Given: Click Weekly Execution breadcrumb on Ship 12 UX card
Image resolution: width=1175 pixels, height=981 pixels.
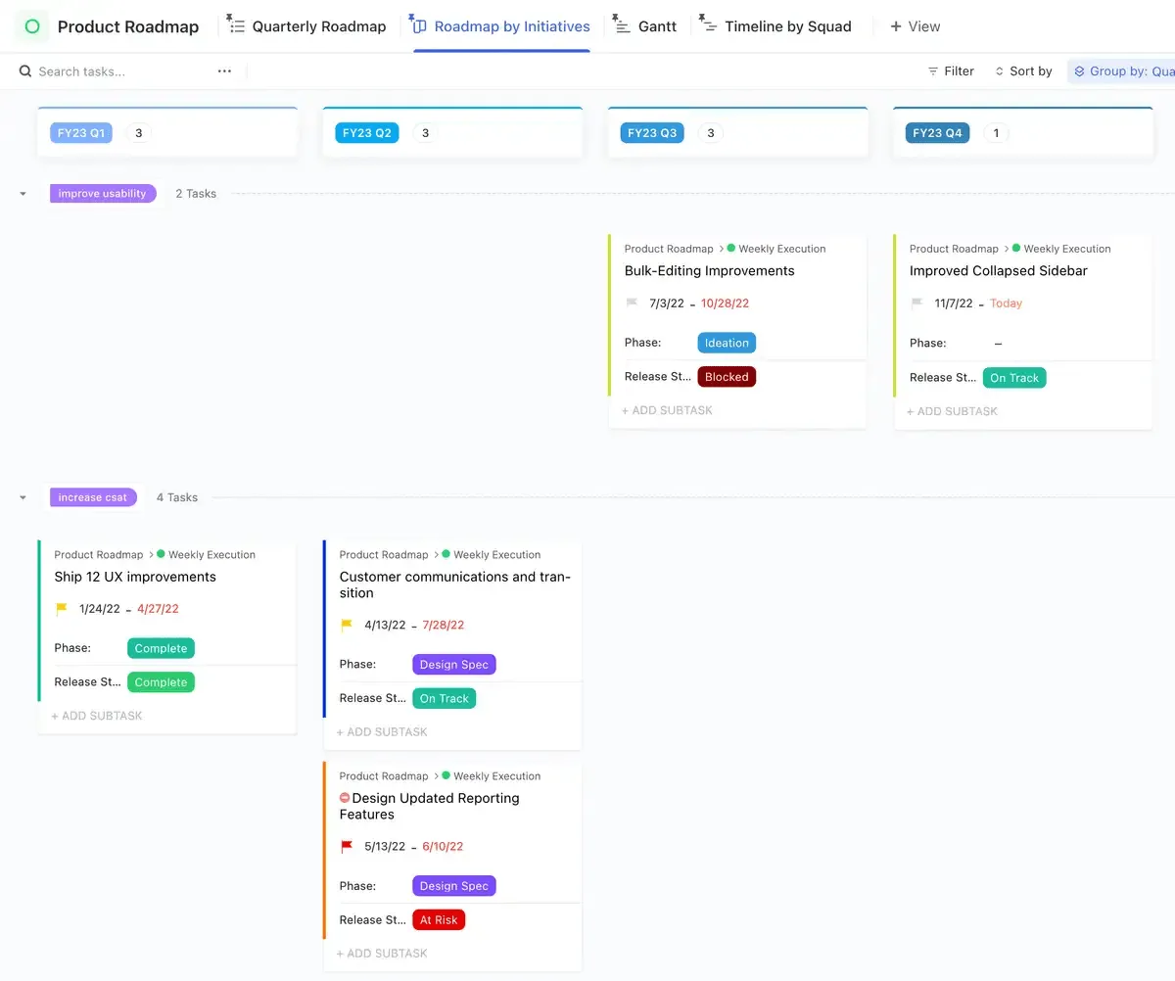Looking at the screenshot, I should (x=211, y=555).
